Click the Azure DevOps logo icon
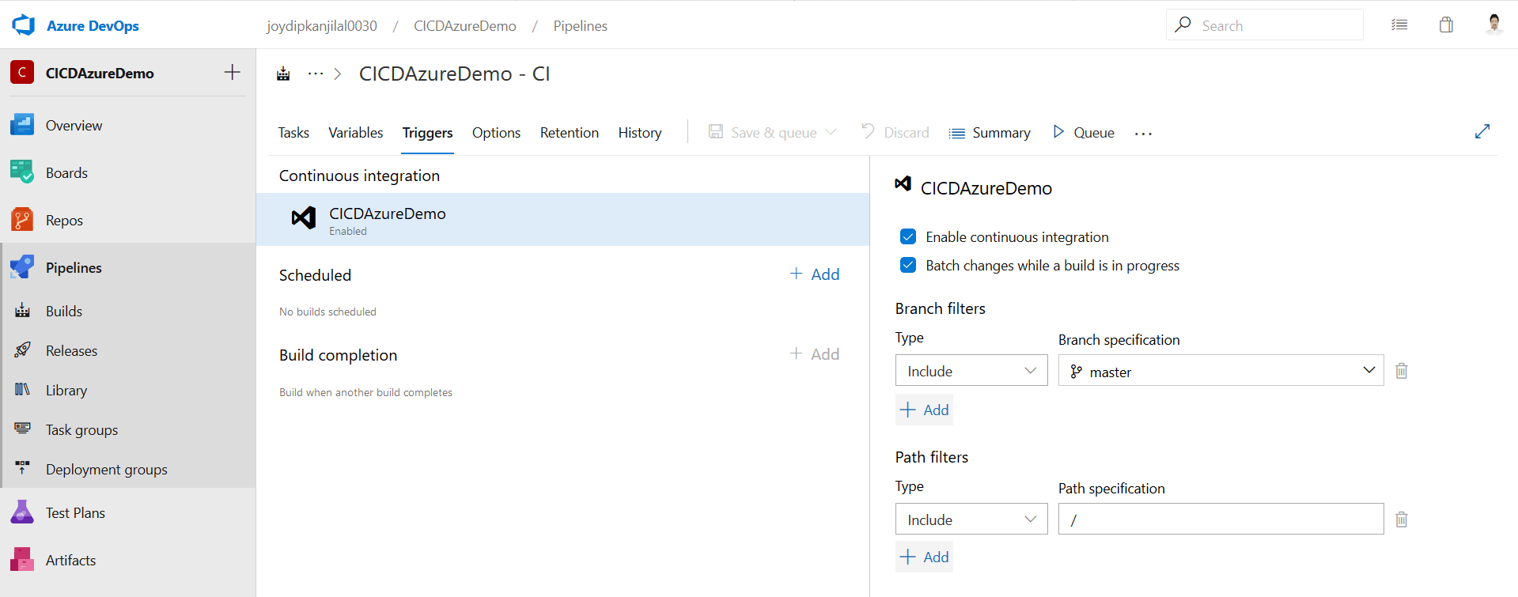The width and height of the screenshot is (1518, 597). point(24,25)
